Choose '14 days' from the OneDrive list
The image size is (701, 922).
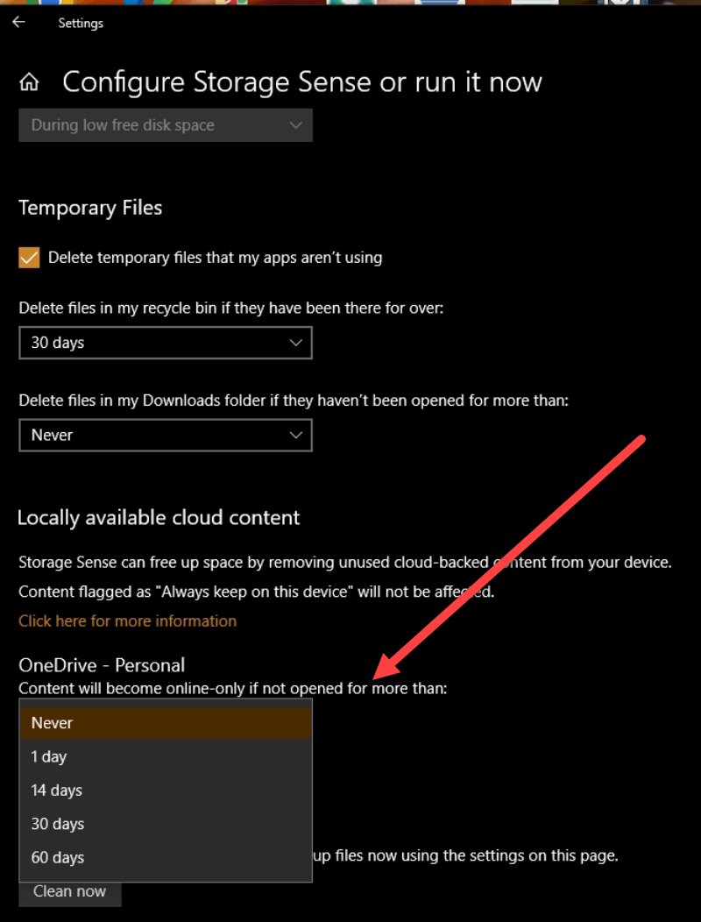[x=166, y=790]
